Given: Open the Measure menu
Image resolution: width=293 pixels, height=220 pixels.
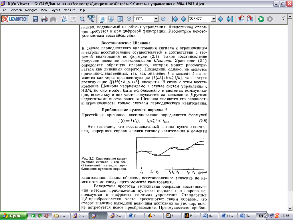Looking at the screenshot, I should tap(69, 10).
